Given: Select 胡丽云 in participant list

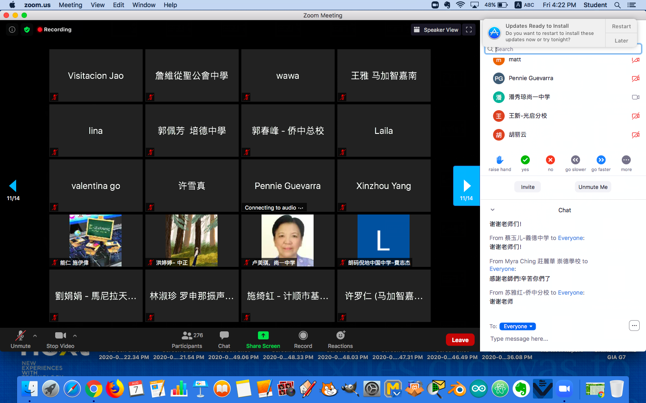Looking at the screenshot, I should tap(563, 135).
